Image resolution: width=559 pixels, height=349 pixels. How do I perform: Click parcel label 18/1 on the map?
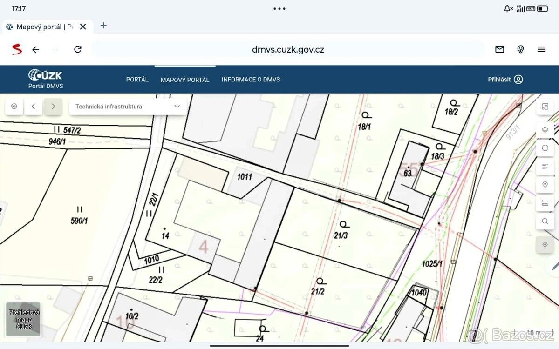coord(364,126)
